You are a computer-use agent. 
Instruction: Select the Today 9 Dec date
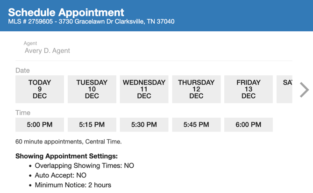click(40, 89)
